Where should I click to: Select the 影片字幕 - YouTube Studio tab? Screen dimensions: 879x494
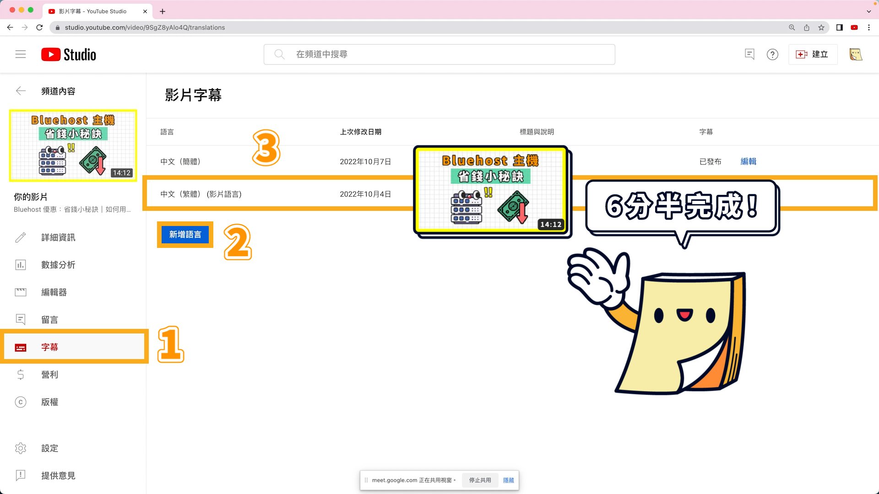98,11
